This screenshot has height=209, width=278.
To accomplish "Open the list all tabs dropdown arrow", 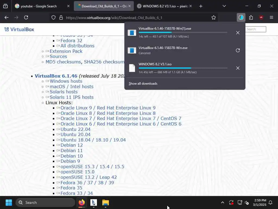I will (x=224, y=6).
